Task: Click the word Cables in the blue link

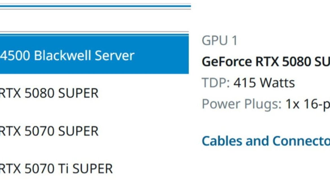Action: (222, 141)
